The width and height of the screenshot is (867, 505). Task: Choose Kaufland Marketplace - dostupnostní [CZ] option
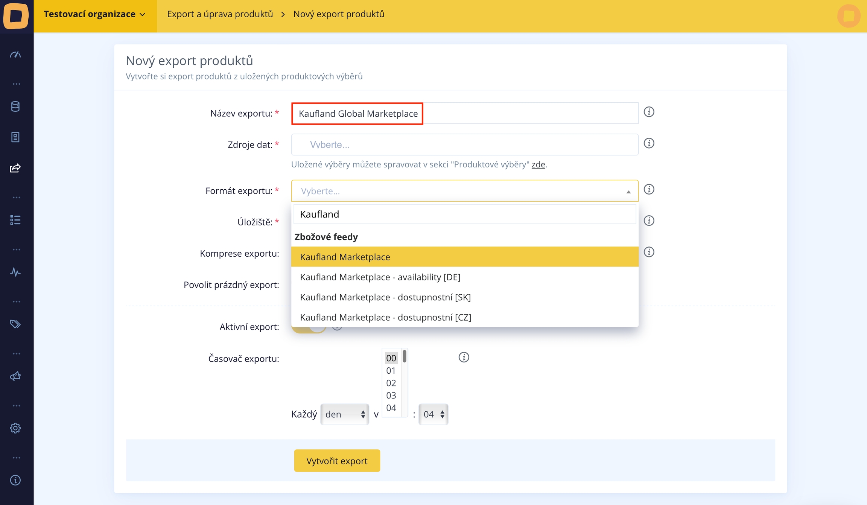[385, 318]
